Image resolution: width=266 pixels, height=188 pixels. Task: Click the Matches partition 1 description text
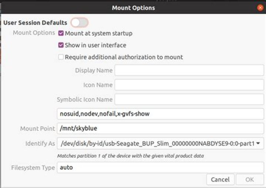130,156
